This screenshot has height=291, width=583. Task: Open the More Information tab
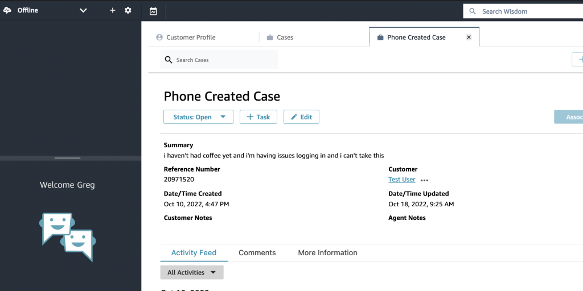click(x=327, y=253)
